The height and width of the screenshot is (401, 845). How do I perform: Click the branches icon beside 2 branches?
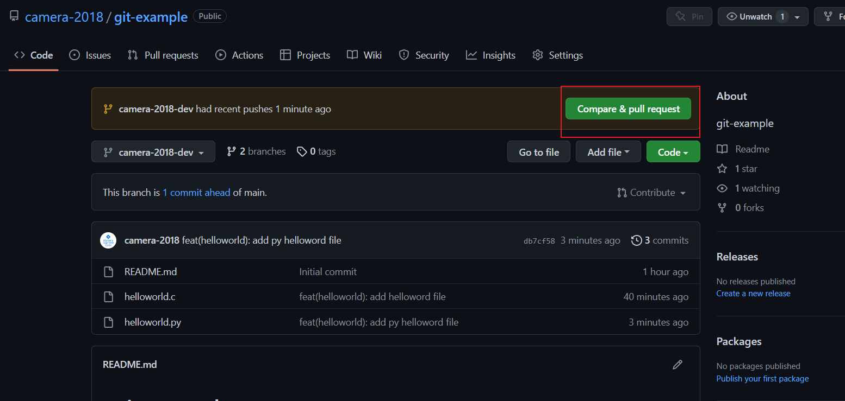point(232,151)
